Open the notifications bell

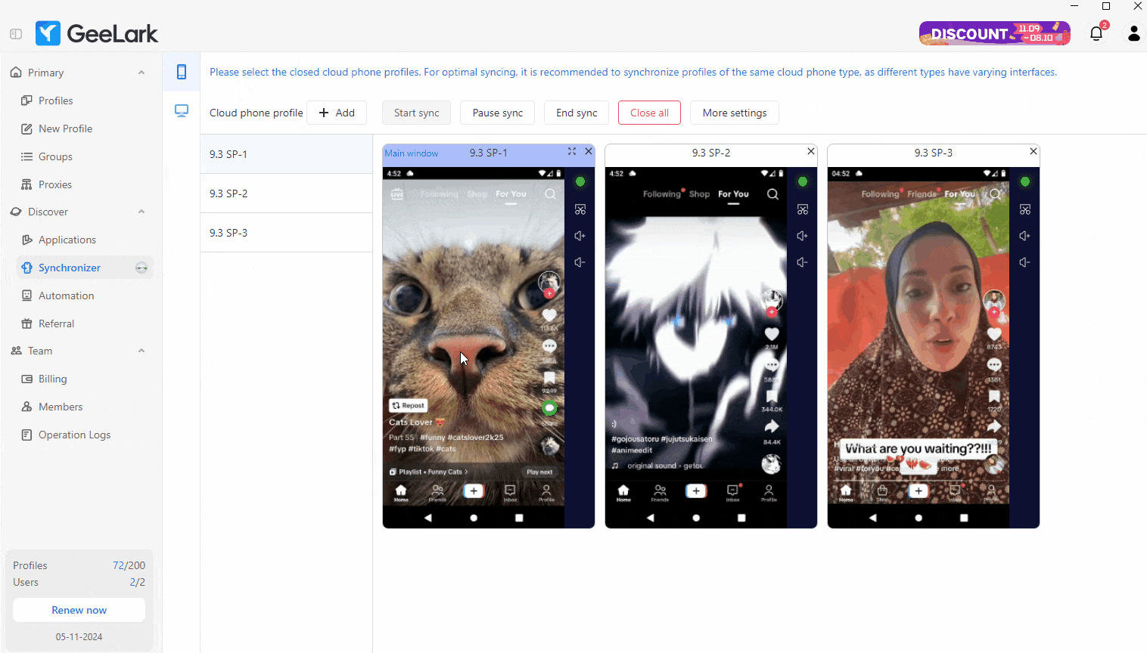coord(1096,33)
